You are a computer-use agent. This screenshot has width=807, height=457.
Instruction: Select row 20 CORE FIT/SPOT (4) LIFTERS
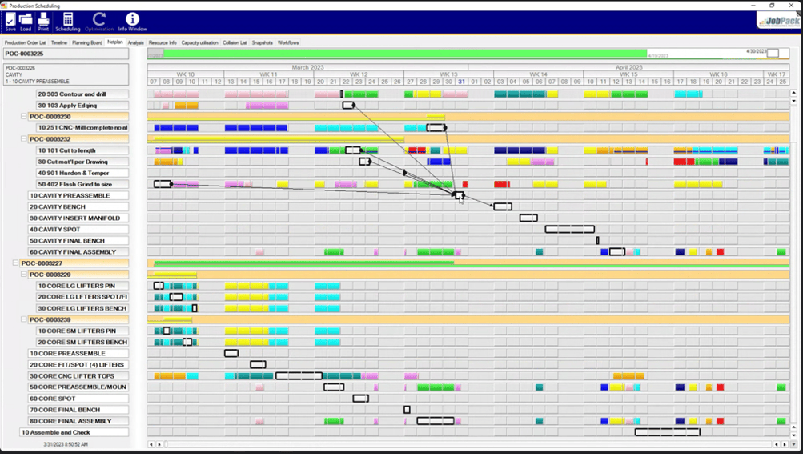pyautogui.click(x=78, y=366)
